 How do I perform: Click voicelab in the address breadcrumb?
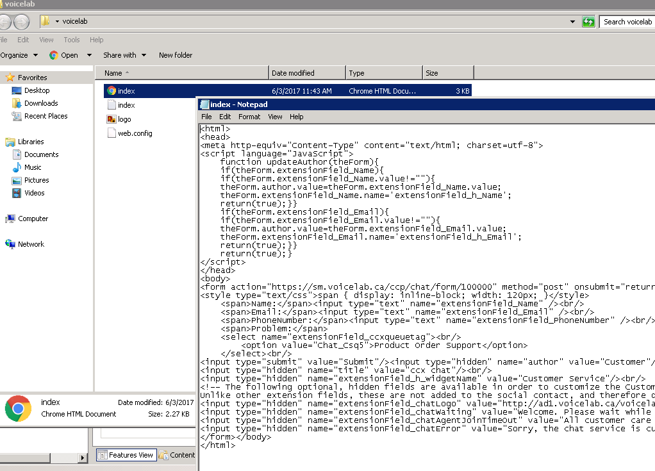(75, 21)
